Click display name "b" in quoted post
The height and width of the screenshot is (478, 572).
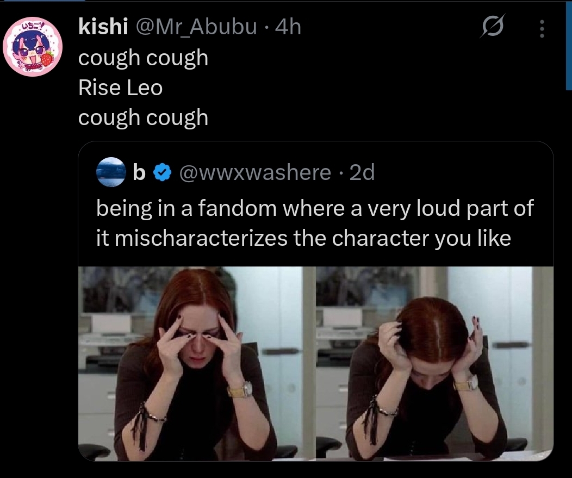[x=139, y=172]
